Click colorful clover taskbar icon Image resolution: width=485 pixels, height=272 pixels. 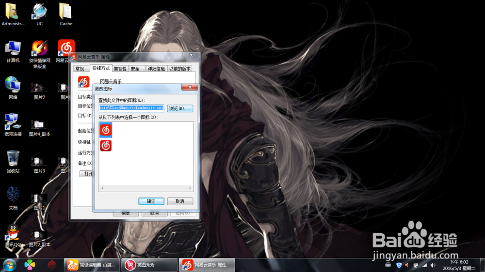[30, 265]
